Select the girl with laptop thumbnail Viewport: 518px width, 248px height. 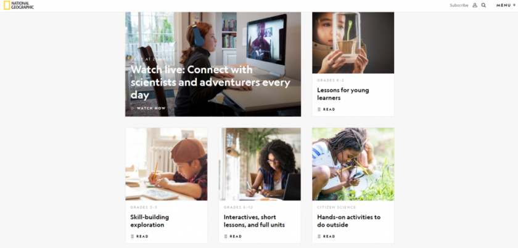point(260,164)
